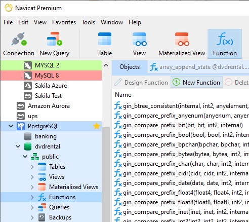The width and height of the screenshot is (249, 222).
Task: Expand the Functions node
Action: coord(32,197)
